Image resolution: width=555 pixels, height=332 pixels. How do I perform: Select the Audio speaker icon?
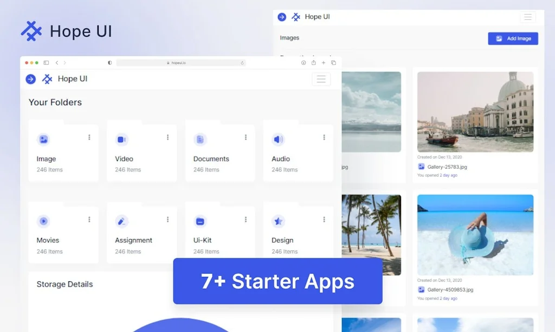click(x=278, y=139)
